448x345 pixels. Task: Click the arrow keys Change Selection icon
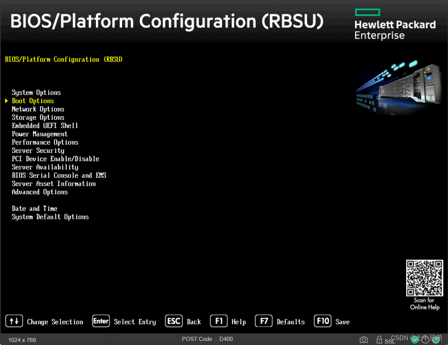coord(15,321)
